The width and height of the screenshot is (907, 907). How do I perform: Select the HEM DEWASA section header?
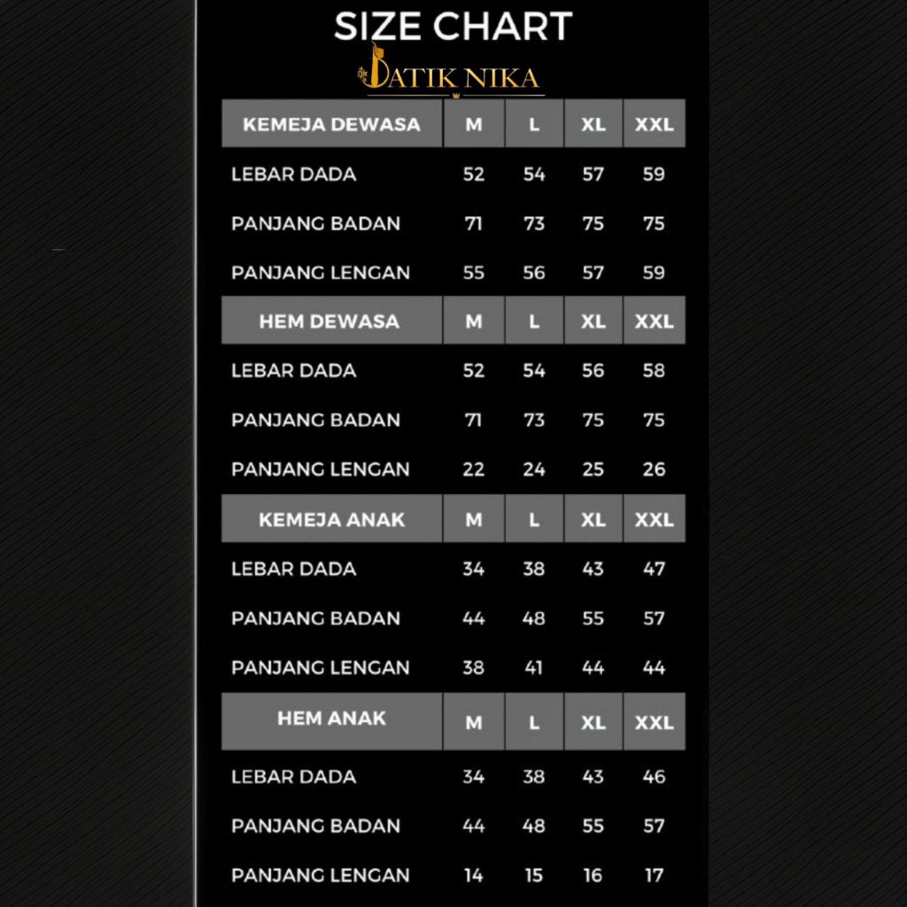[x=329, y=321]
